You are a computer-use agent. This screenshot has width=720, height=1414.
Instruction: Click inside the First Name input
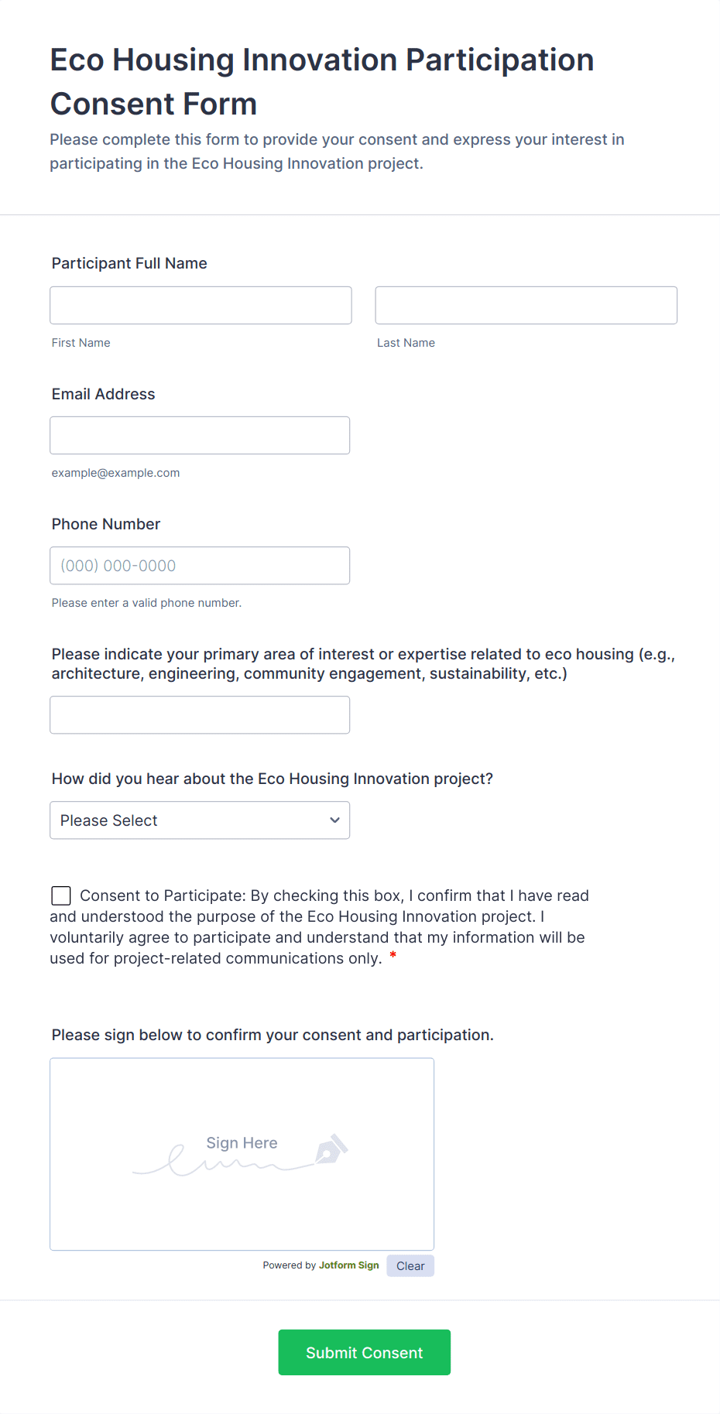coord(200,305)
